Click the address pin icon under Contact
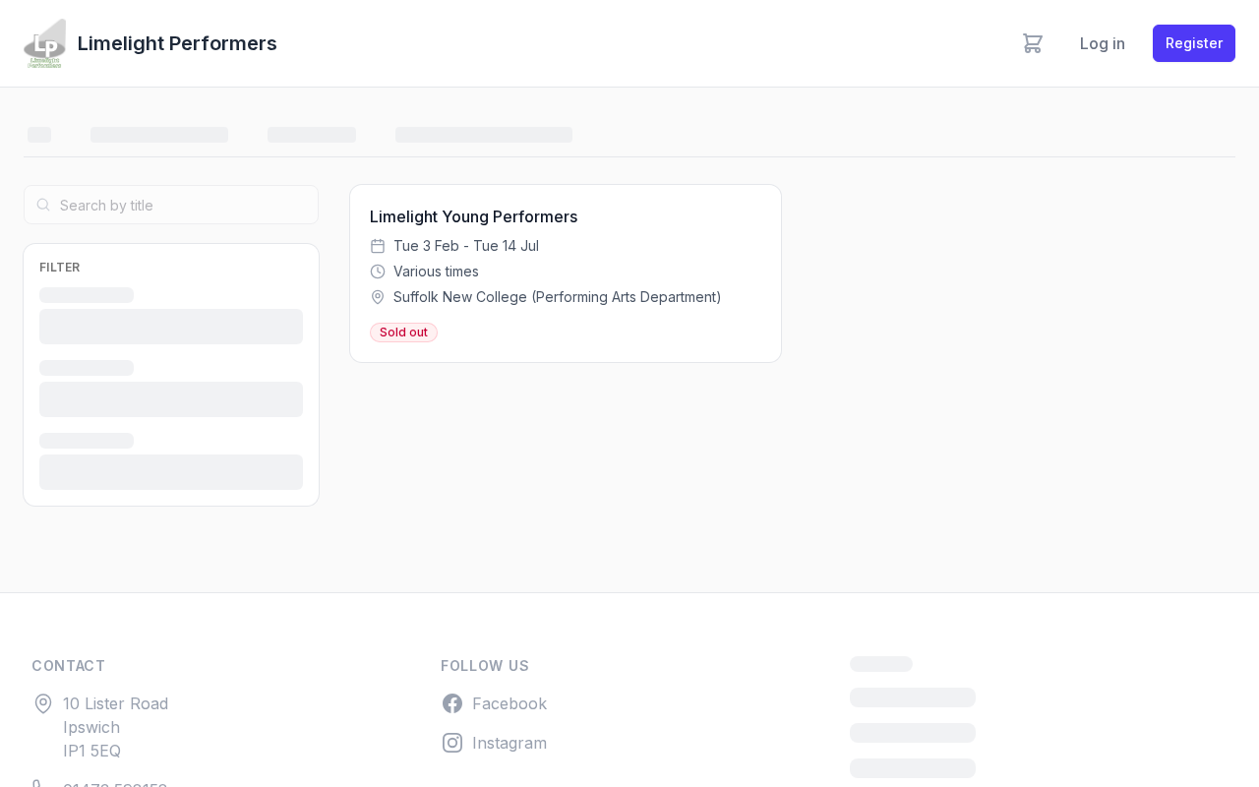 (43, 703)
